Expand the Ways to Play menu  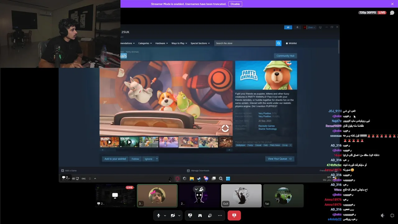tap(179, 43)
